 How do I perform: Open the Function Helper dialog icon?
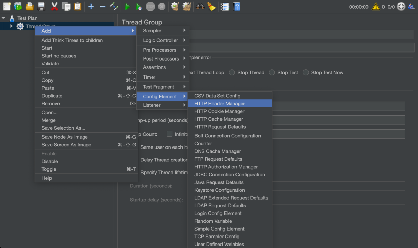(225, 6)
